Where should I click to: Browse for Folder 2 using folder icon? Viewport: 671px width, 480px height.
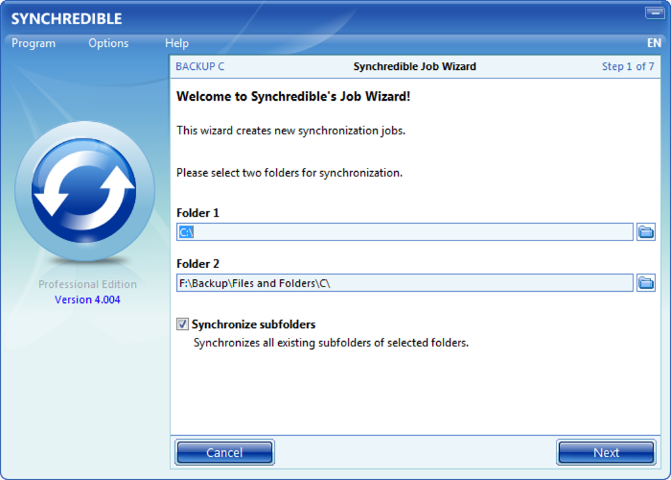click(646, 283)
